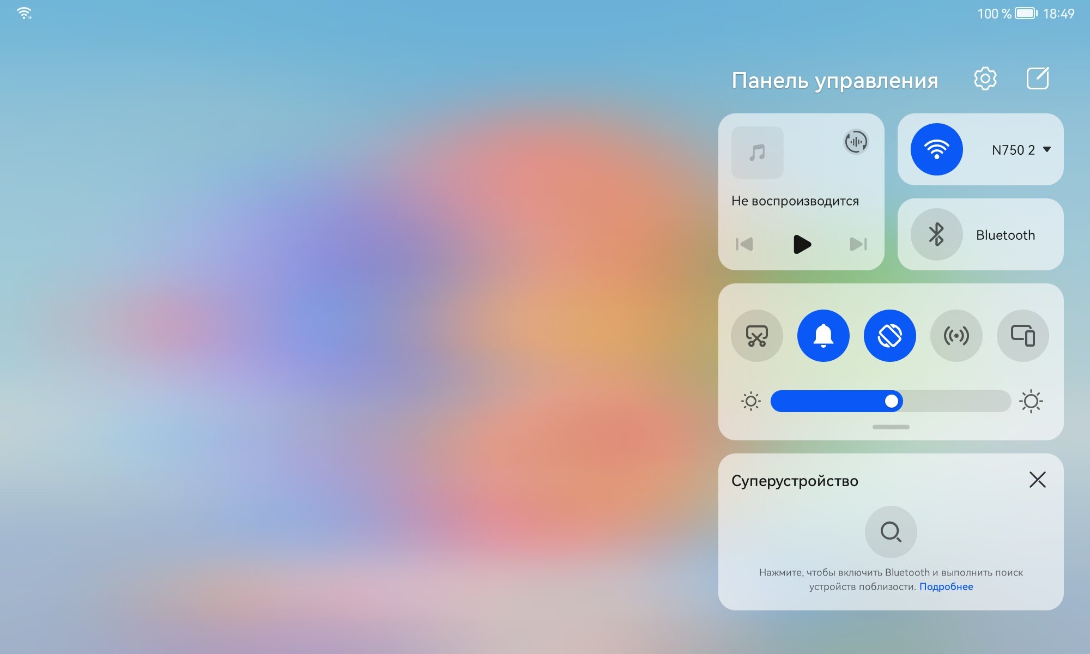Image resolution: width=1090 pixels, height=654 pixels.
Task: Press play button for media playback
Action: 802,244
